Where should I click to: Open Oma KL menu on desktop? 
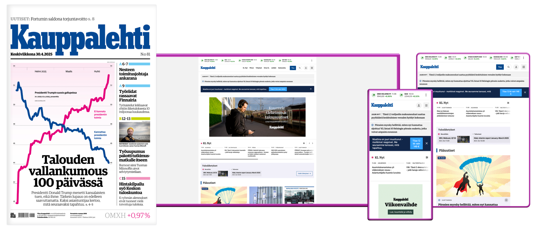pyautogui.click(x=266, y=68)
